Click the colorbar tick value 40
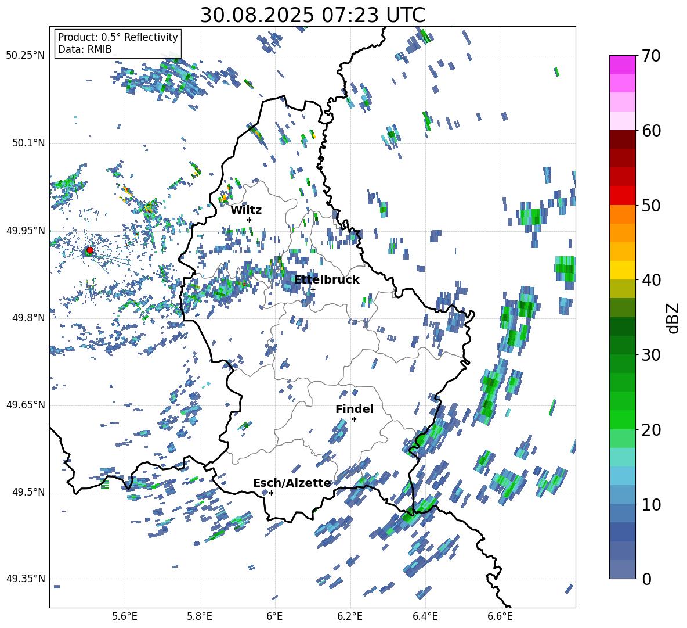 click(652, 280)
